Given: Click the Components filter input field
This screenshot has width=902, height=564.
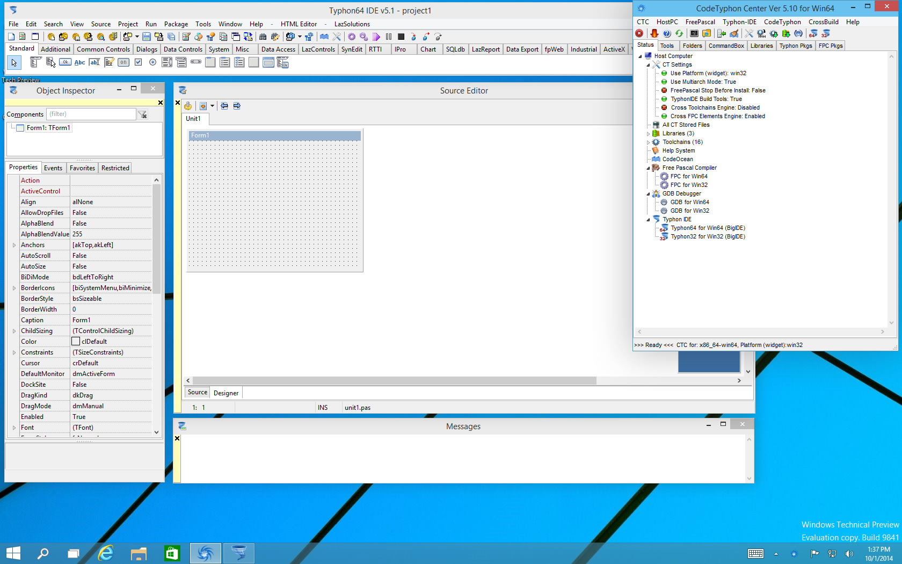Looking at the screenshot, I should tap(91, 114).
